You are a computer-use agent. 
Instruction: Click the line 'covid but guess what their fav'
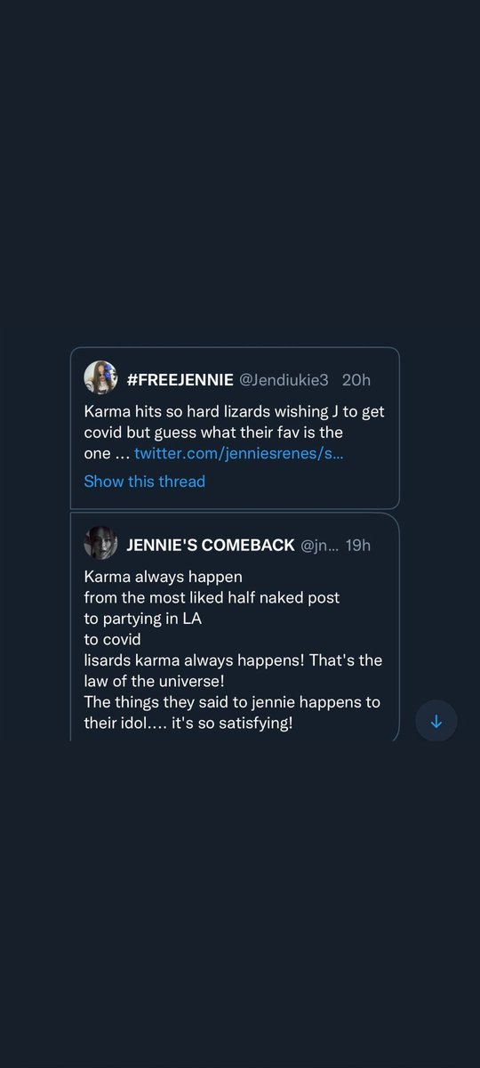point(213,432)
